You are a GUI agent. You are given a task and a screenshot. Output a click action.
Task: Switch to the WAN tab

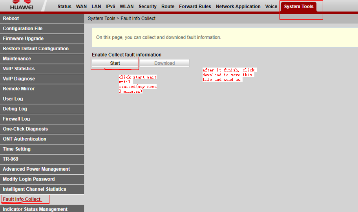tap(81, 7)
